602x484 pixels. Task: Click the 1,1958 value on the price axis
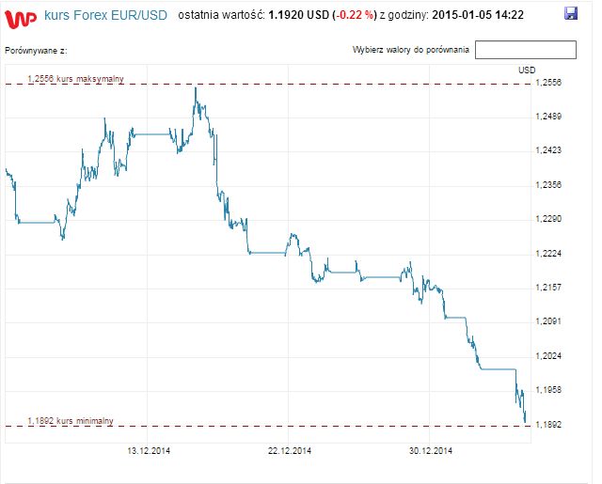click(547, 390)
